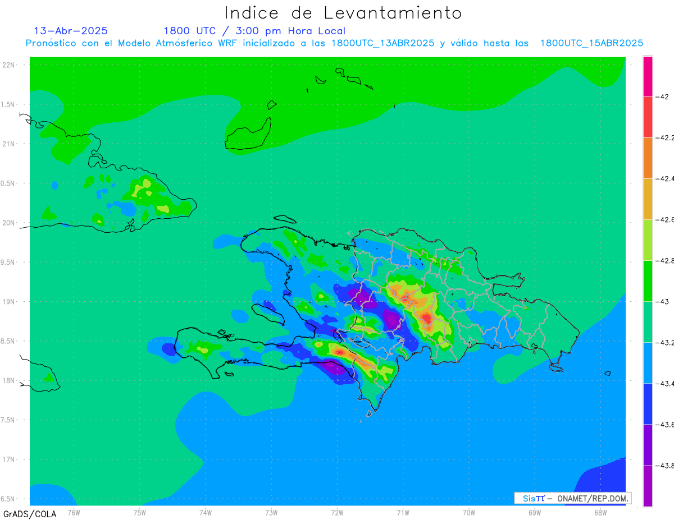Click the '-43.2' colorbar value

(664, 343)
